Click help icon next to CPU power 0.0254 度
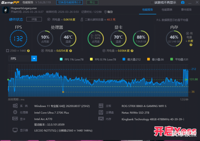 tap(71, 51)
